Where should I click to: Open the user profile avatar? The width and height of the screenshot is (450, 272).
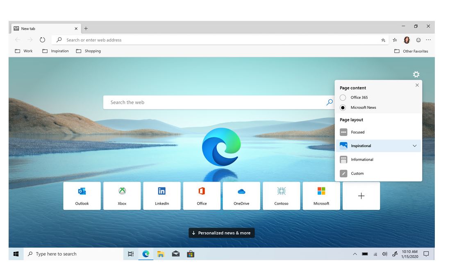407,40
